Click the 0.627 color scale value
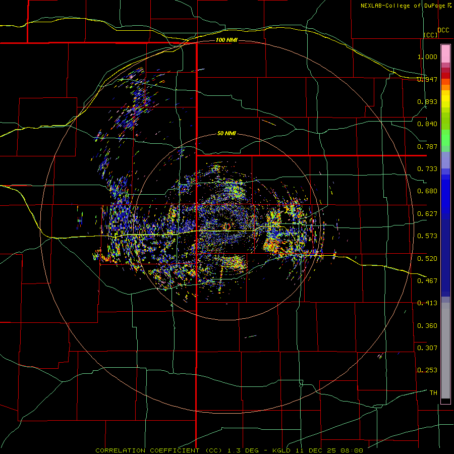 point(427,214)
